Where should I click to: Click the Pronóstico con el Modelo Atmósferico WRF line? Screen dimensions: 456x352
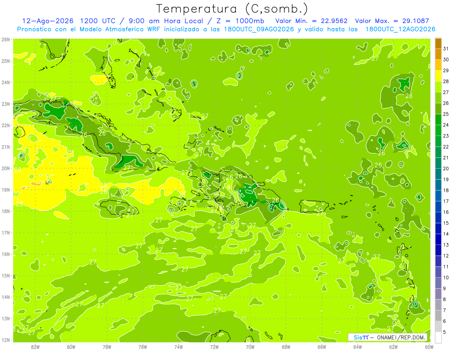coord(226,29)
